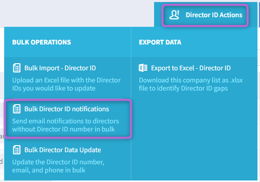260x182 pixels.
Task: Click the Bulk Director Data Update document icon
Action: [17, 150]
